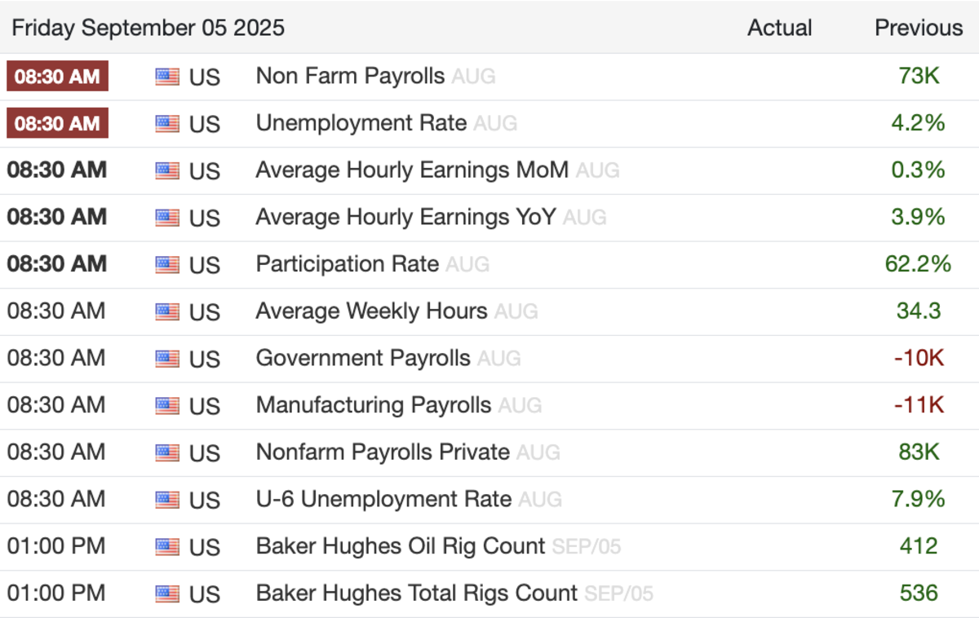Screen dimensions: 979x618
Task: Click the US flag beside Unemployment Rate
Action: (x=166, y=124)
